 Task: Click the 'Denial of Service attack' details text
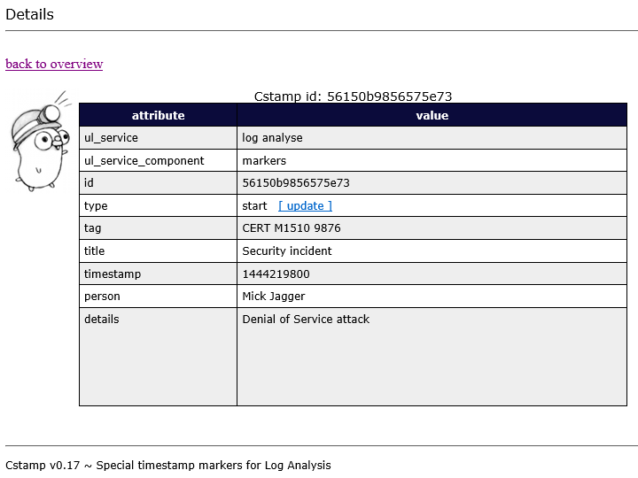tap(306, 320)
